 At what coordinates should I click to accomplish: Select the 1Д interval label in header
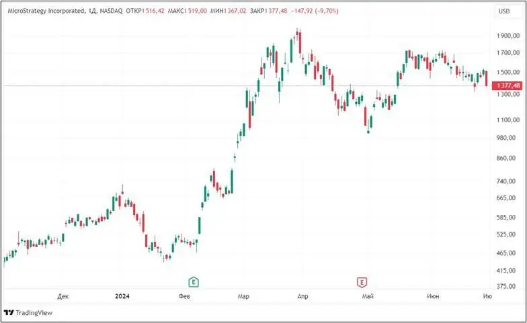(92, 11)
